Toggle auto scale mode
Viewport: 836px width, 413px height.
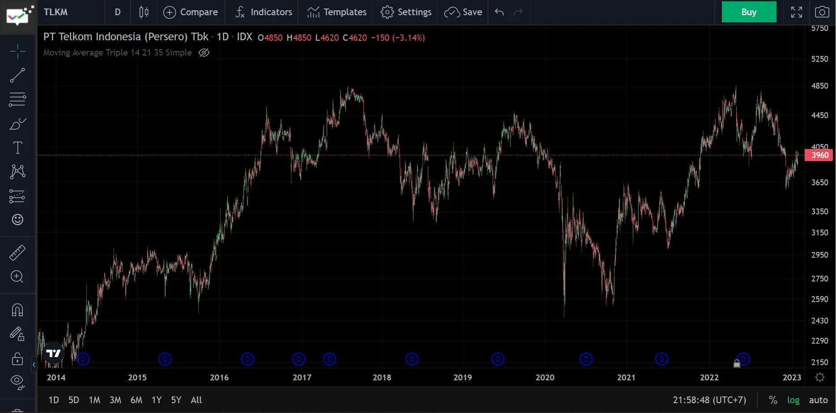pyautogui.click(x=819, y=400)
